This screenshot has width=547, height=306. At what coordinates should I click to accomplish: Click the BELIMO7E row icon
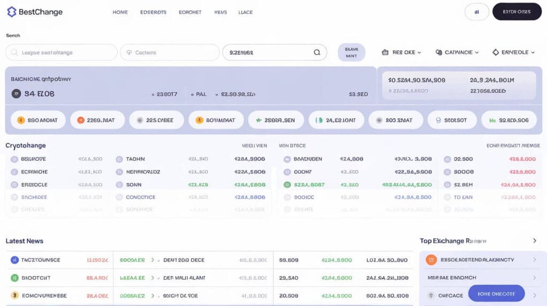point(14,159)
